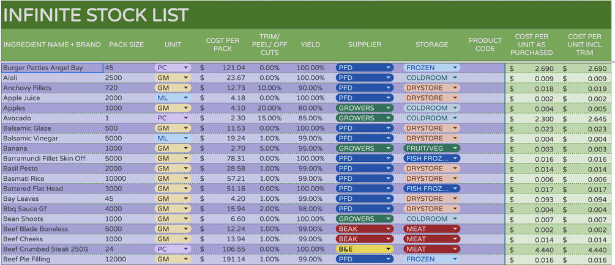Open the ML unit dropdown for Apple Juice
Screen dimensions: 615x265
(186, 98)
